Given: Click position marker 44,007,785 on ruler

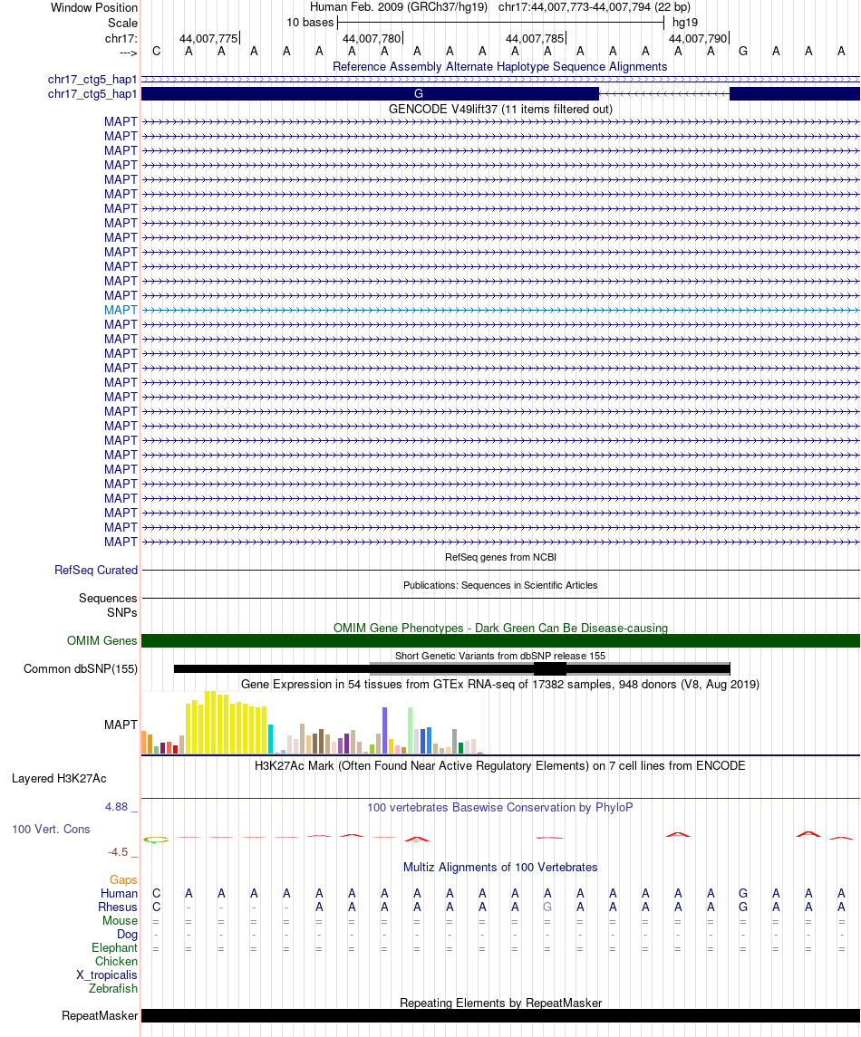Looking at the screenshot, I should click(535, 38).
